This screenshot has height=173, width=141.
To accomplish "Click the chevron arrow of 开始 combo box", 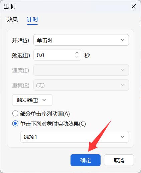I will click(x=123, y=40).
